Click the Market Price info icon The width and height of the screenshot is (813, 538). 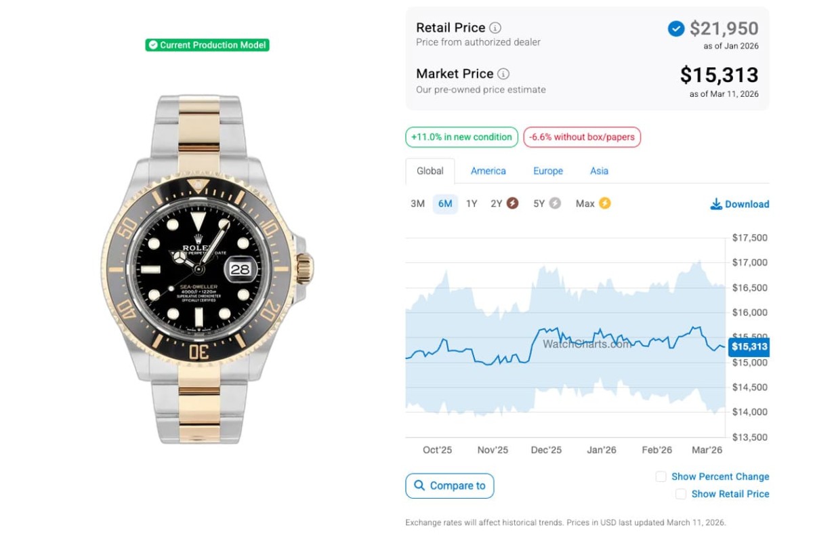tap(503, 74)
